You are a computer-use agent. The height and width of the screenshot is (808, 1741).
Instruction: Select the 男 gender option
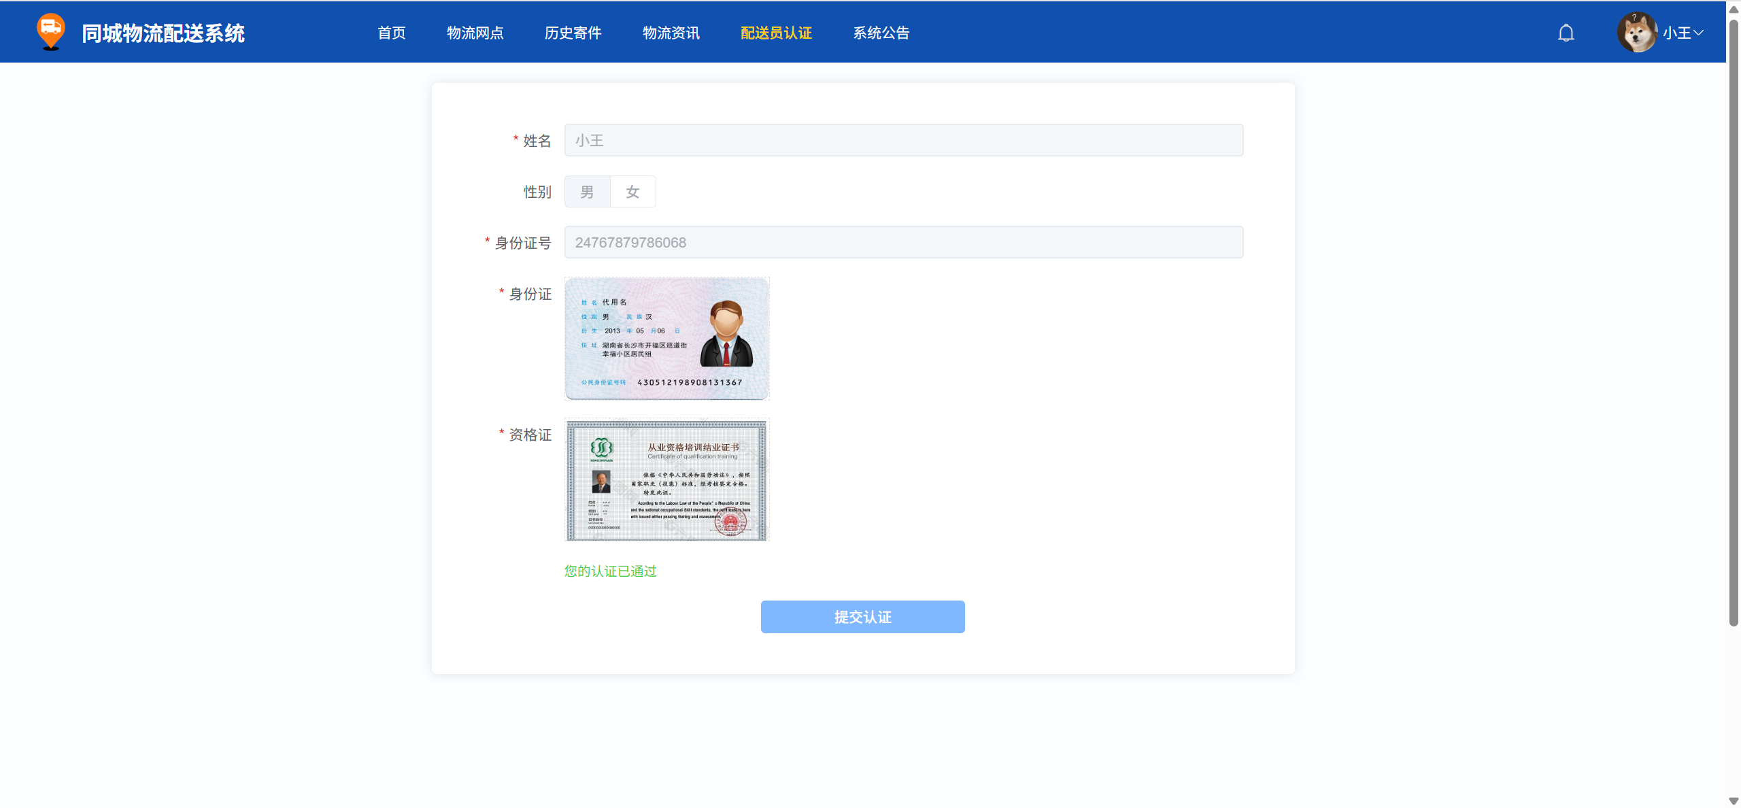click(587, 192)
